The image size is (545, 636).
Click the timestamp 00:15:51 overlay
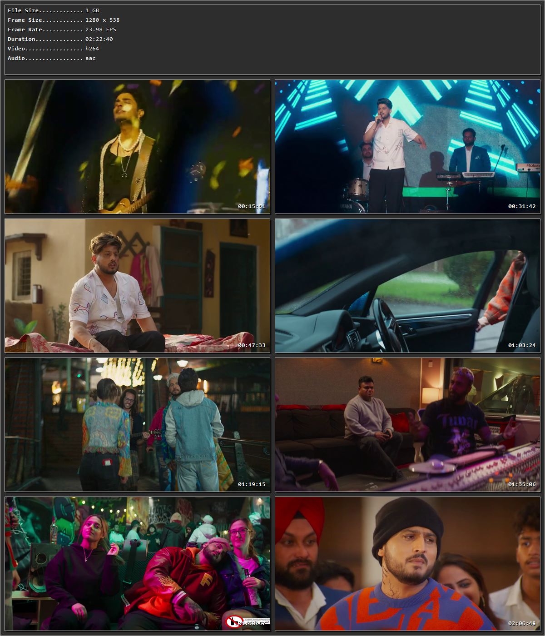(x=251, y=206)
